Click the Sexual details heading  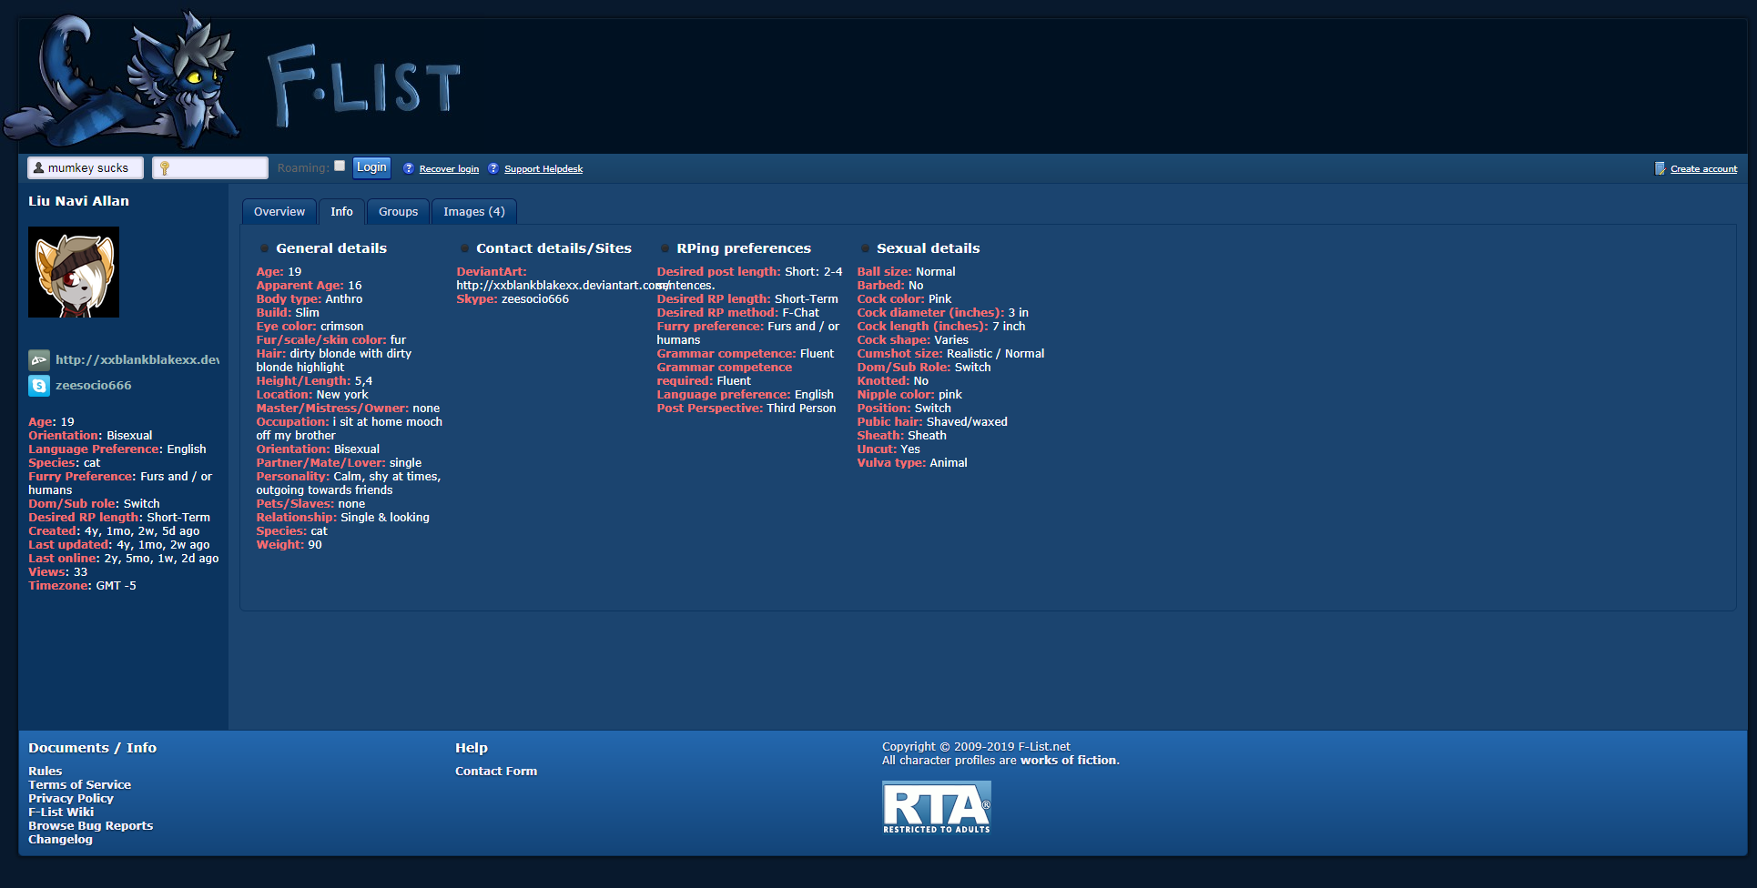928,248
